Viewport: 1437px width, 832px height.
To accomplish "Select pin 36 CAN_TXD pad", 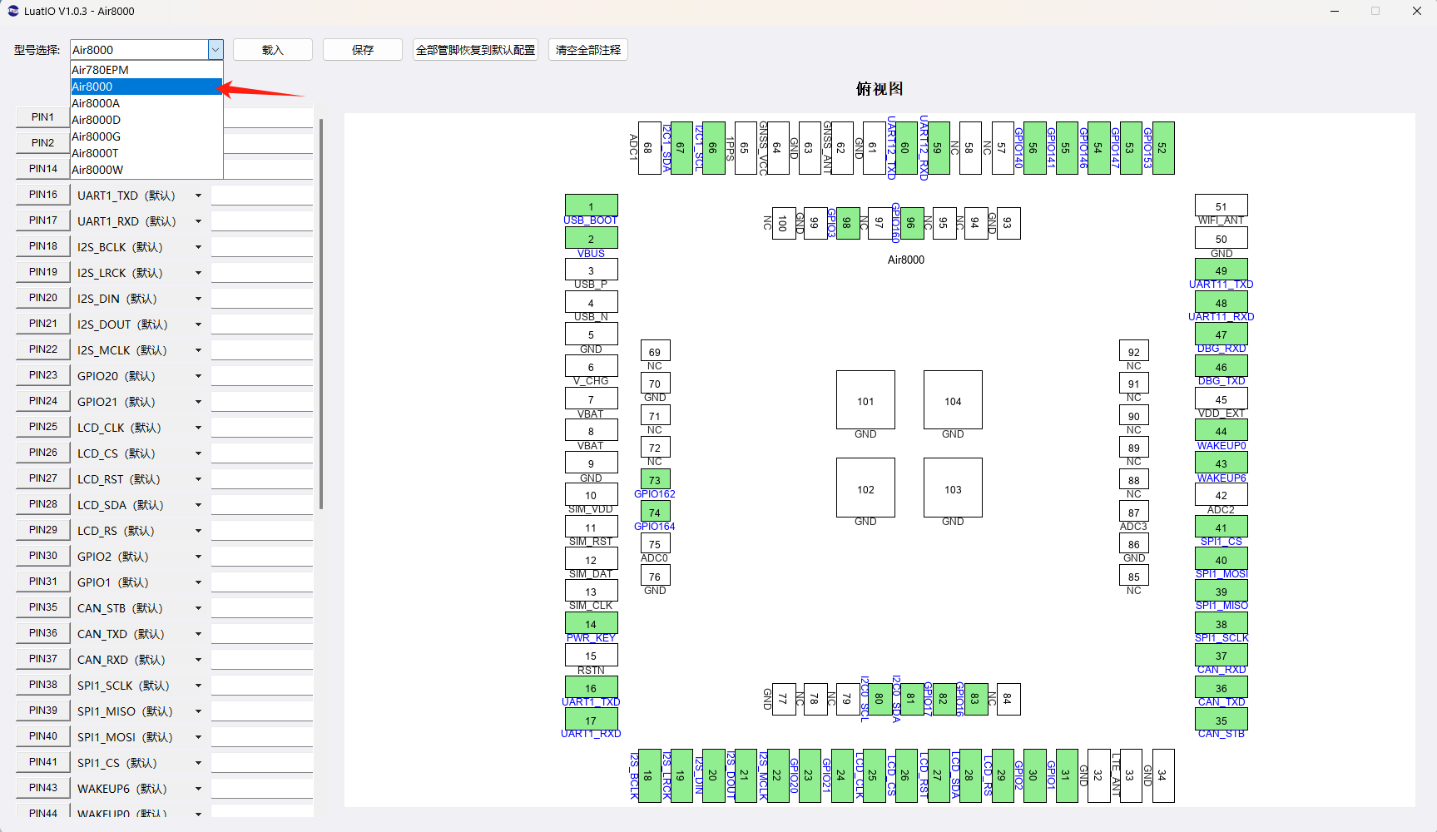I will click(x=1221, y=687).
